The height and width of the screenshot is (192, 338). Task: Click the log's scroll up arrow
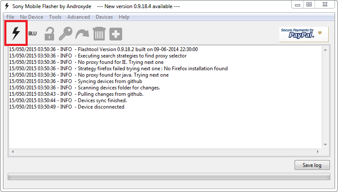(x=325, y=50)
